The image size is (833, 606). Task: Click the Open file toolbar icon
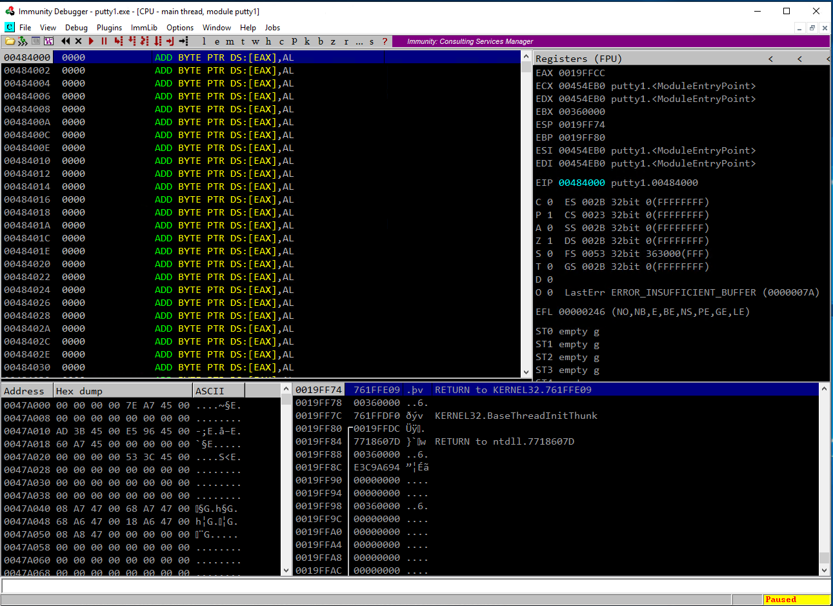click(x=10, y=41)
